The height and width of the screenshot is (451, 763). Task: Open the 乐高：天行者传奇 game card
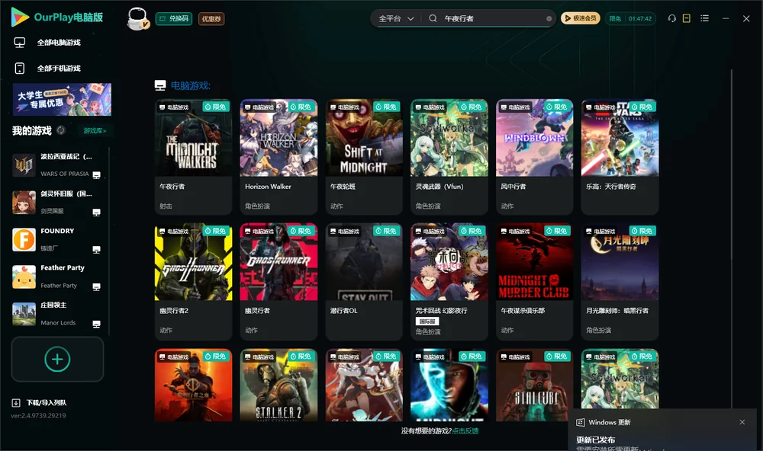620,156
